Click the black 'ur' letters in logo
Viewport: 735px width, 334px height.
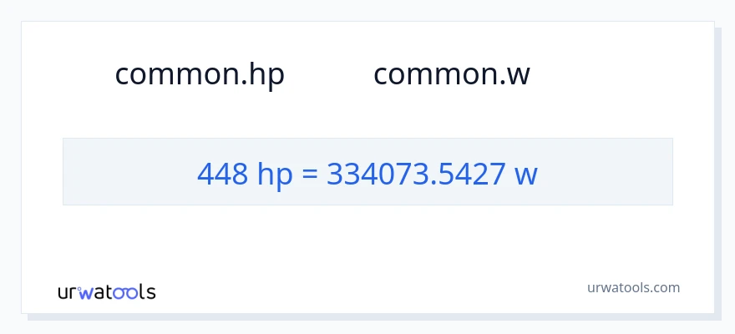point(68,292)
